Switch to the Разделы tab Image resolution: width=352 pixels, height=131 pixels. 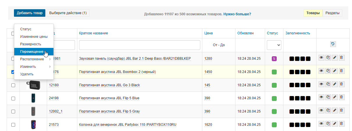tap(333, 13)
